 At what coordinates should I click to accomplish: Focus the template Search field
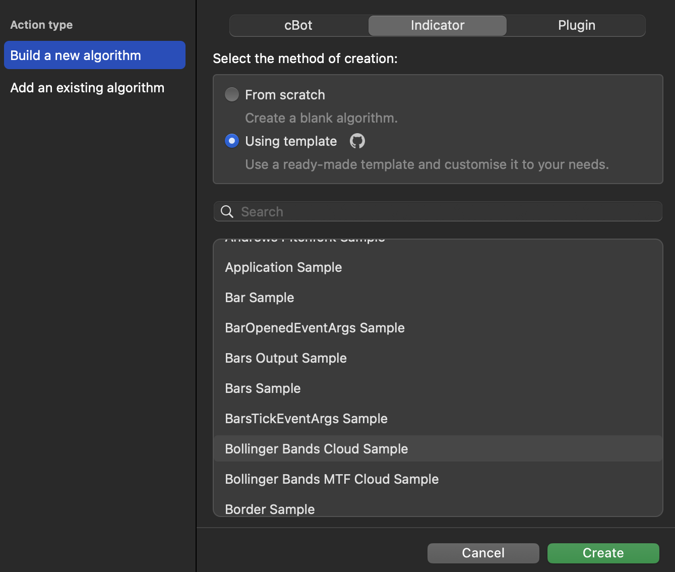(x=444, y=212)
